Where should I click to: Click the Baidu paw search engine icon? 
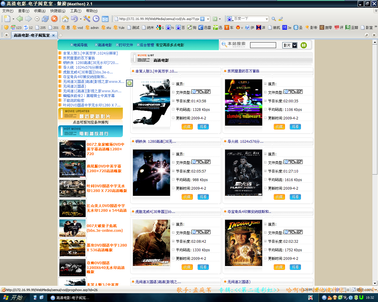229,19
